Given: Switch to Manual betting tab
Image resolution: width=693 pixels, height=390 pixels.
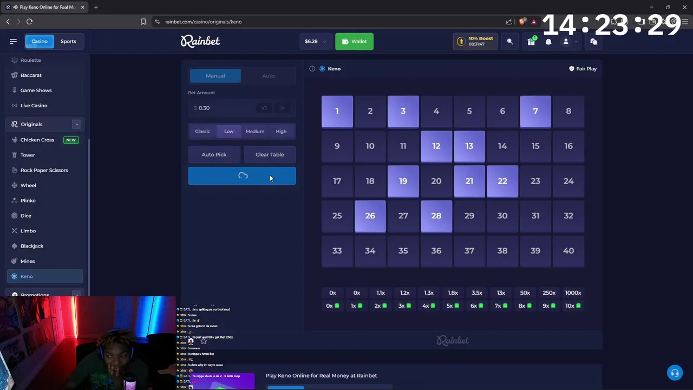Looking at the screenshot, I should (215, 76).
